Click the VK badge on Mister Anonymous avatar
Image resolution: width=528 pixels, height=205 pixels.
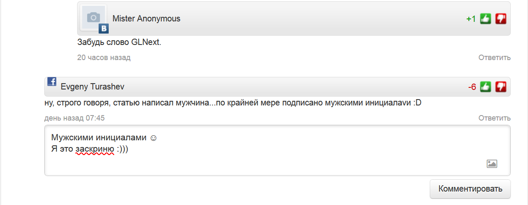[x=104, y=29]
